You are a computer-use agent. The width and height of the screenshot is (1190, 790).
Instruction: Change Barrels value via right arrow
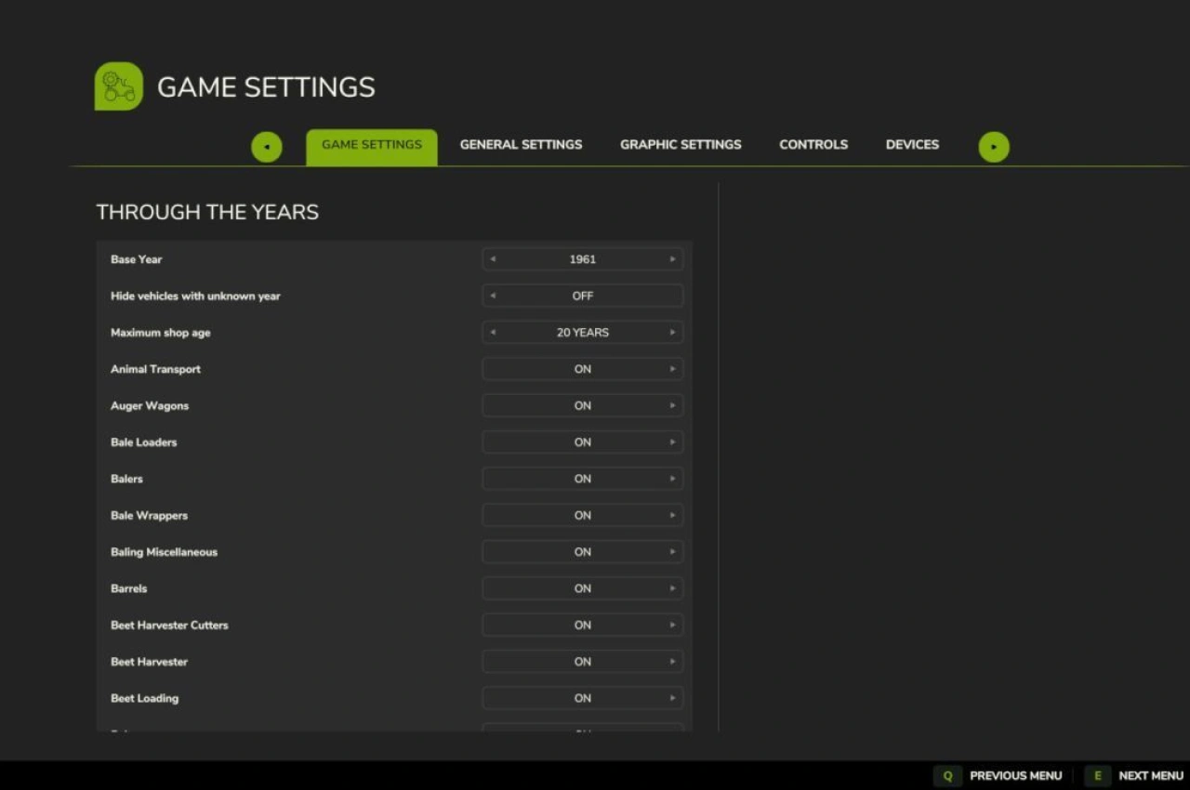[x=672, y=588]
